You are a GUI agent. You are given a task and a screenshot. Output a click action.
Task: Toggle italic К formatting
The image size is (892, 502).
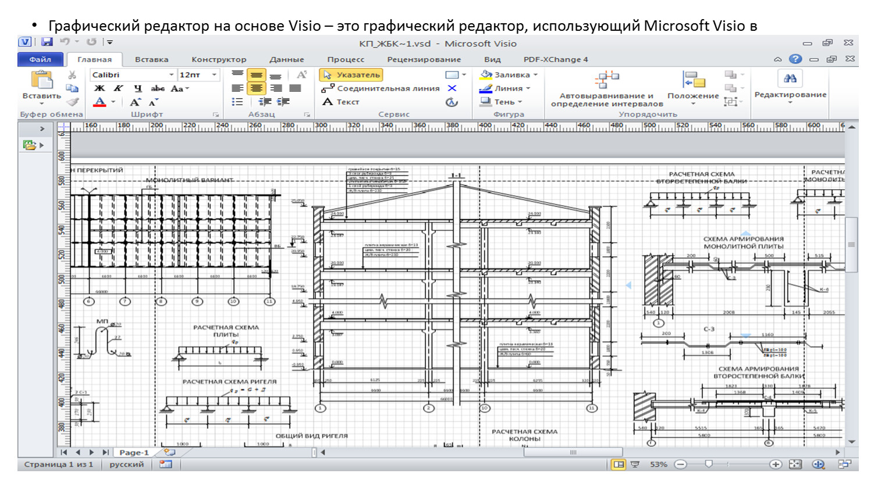point(118,88)
